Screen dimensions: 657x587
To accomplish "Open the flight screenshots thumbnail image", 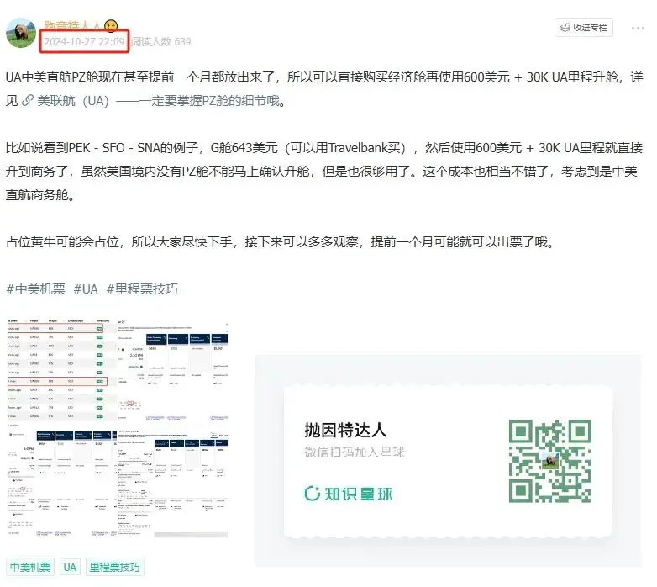I will point(118,428).
